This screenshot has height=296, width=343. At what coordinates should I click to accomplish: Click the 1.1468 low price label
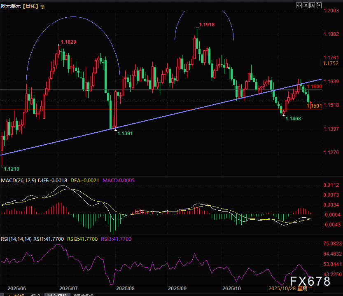[x=293, y=118]
